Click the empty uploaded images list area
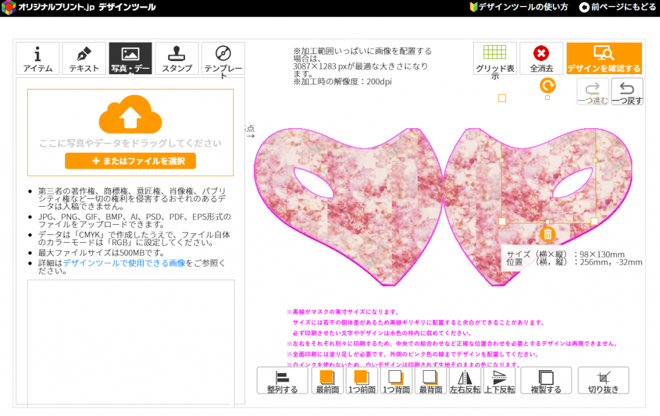The width and height of the screenshot is (660, 416). [130, 343]
